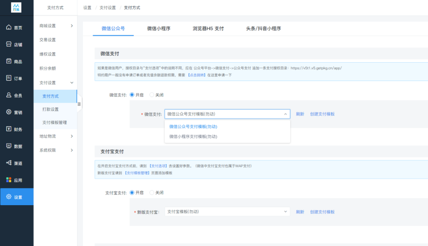Image resolution: width=428 pixels, height=246 pixels.
Task: Click the 支付宝支付 section heading
Action: pyautogui.click(x=112, y=152)
